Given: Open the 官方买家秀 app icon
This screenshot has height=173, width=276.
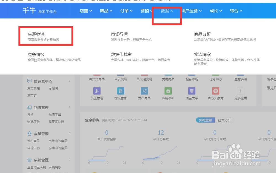Looking at the screenshot, I should pyautogui.click(x=216, y=91).
